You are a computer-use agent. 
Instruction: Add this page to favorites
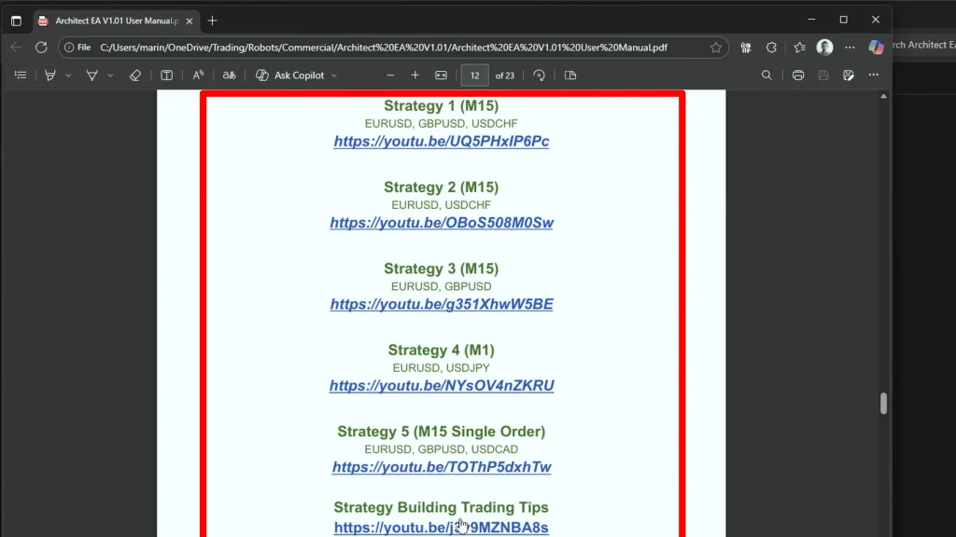pyautogui.click(x=716, y=47)
